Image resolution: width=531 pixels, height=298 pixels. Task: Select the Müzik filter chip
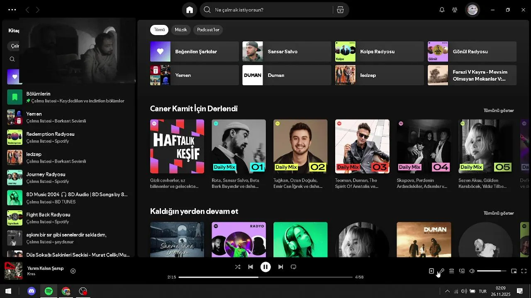click(x=181, y=30)
